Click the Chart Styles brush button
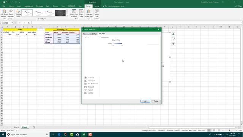Screen dimensions: 243x137 click(x=174, y=39)
